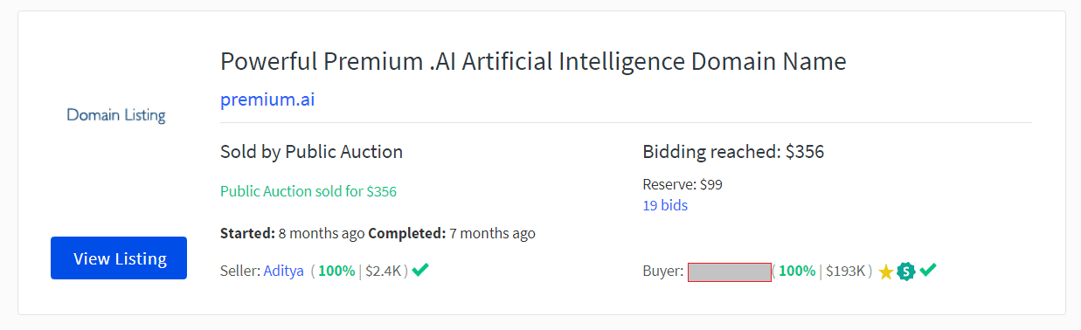The height and width of the screenshot is (330, 1081).
Task: Click the buyer's teal dollar badge icon
Action: 906,272
